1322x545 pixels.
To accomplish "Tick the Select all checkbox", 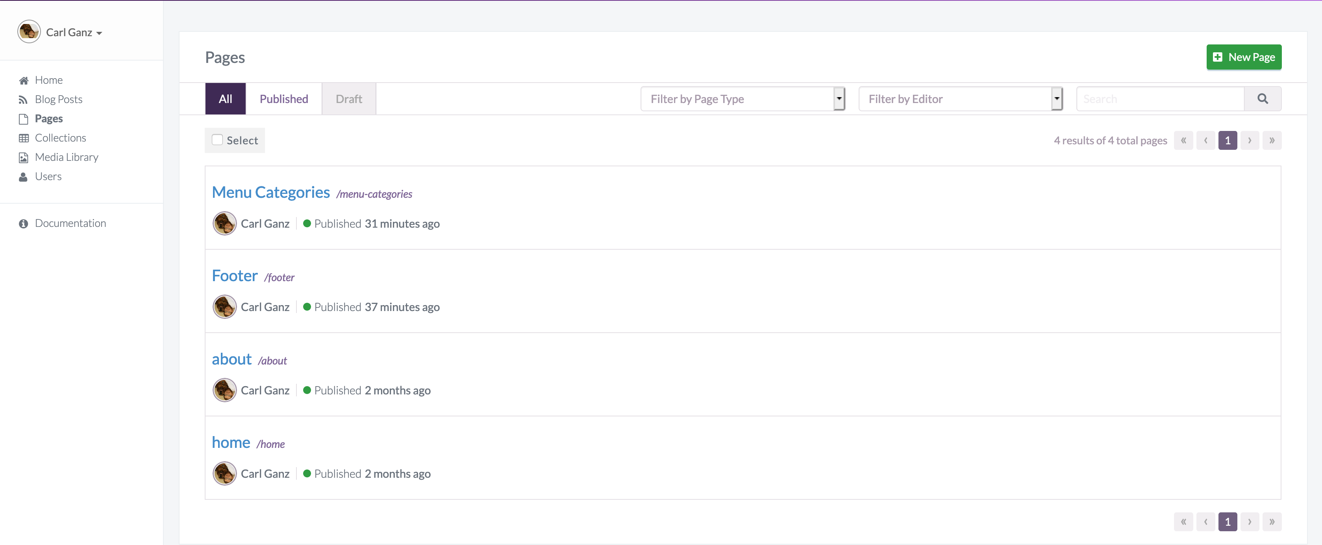I will click(x=217, y=140).
